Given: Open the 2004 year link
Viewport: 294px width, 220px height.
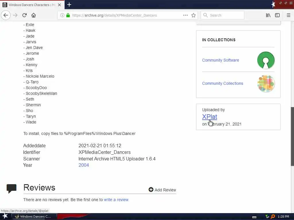Looking at the screenshot, I should click(84, 165).
